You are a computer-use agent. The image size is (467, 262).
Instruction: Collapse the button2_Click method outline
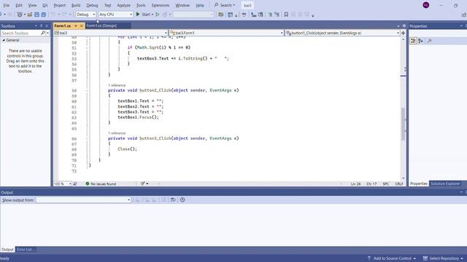[87, 90]
